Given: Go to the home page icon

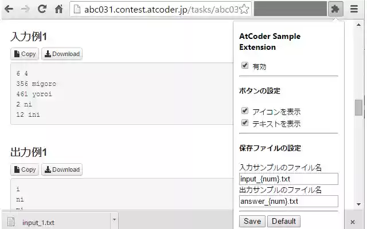Looking at the screenshot, I should pos(58,9).
